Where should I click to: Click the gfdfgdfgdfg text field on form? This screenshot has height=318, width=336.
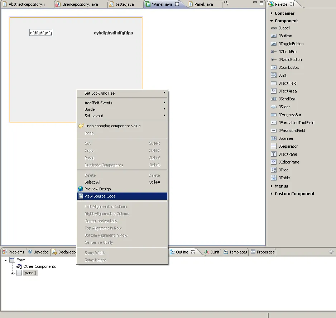point(41,33)
